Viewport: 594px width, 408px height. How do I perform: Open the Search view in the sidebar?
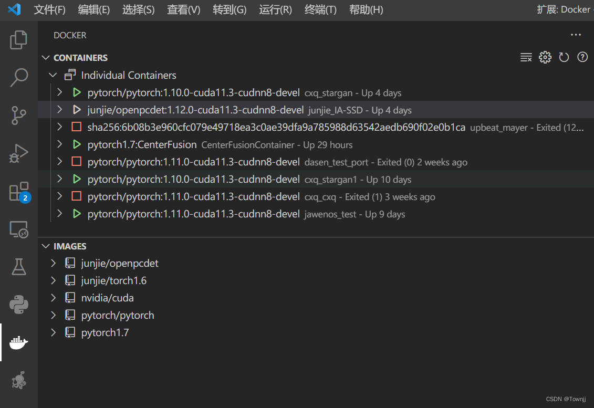18,77
